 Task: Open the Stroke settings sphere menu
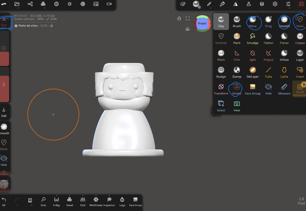point(196,4)
